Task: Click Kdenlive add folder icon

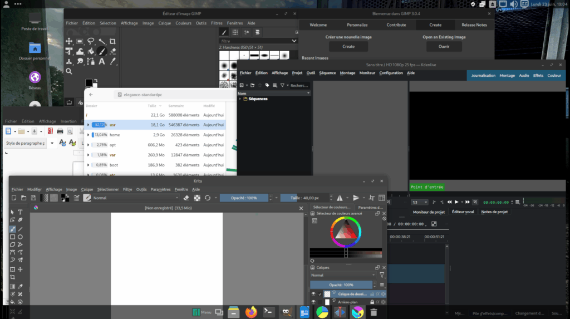Action: tap(252, 86)
